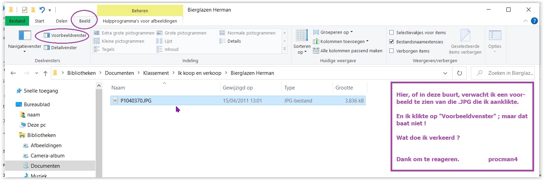Go up one folder level

[45, 73]
